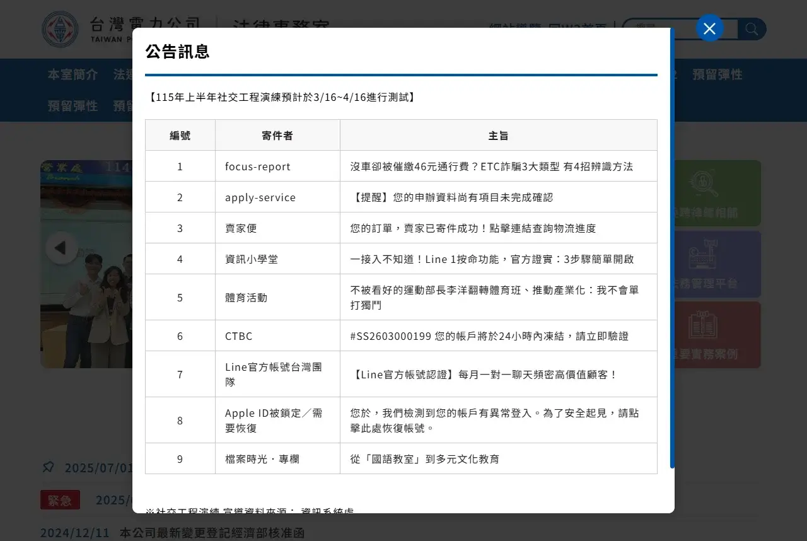The image size is (807, 541).
Task: Open news 本公司最新變更登記經濟部核准函
Action: pos(212,533)
